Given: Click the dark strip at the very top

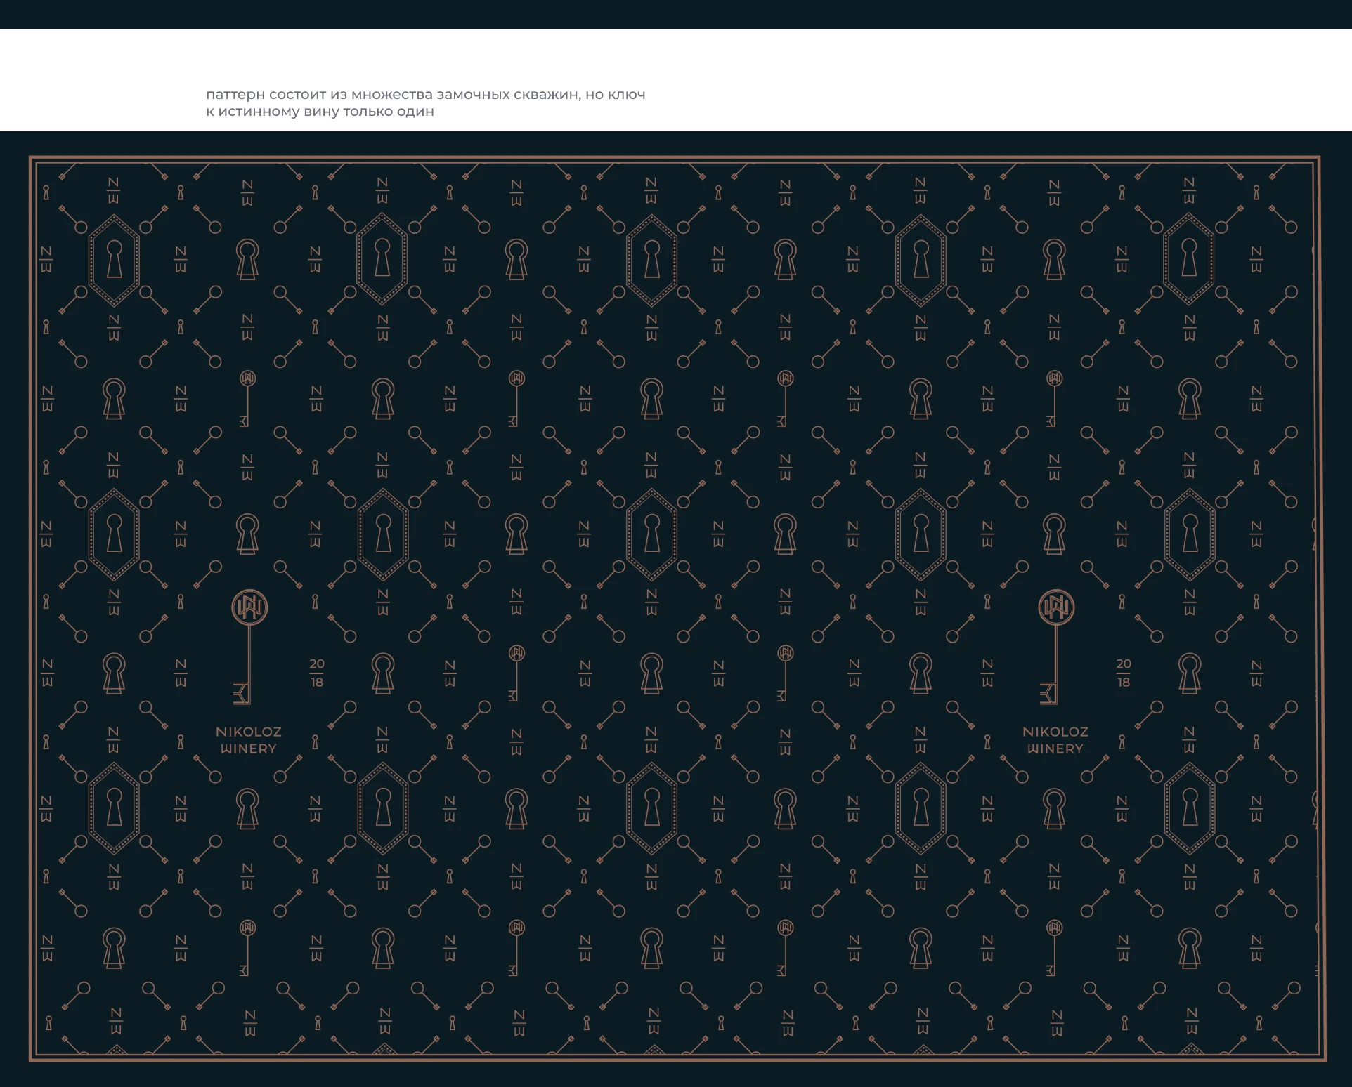Looking at the screenshot, I should click(x=675, y=15).
